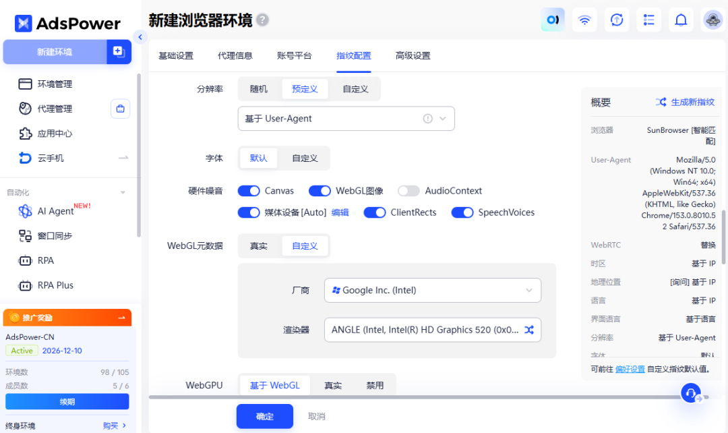
Task: Click the chevron next to 购买
Action: 124,426
